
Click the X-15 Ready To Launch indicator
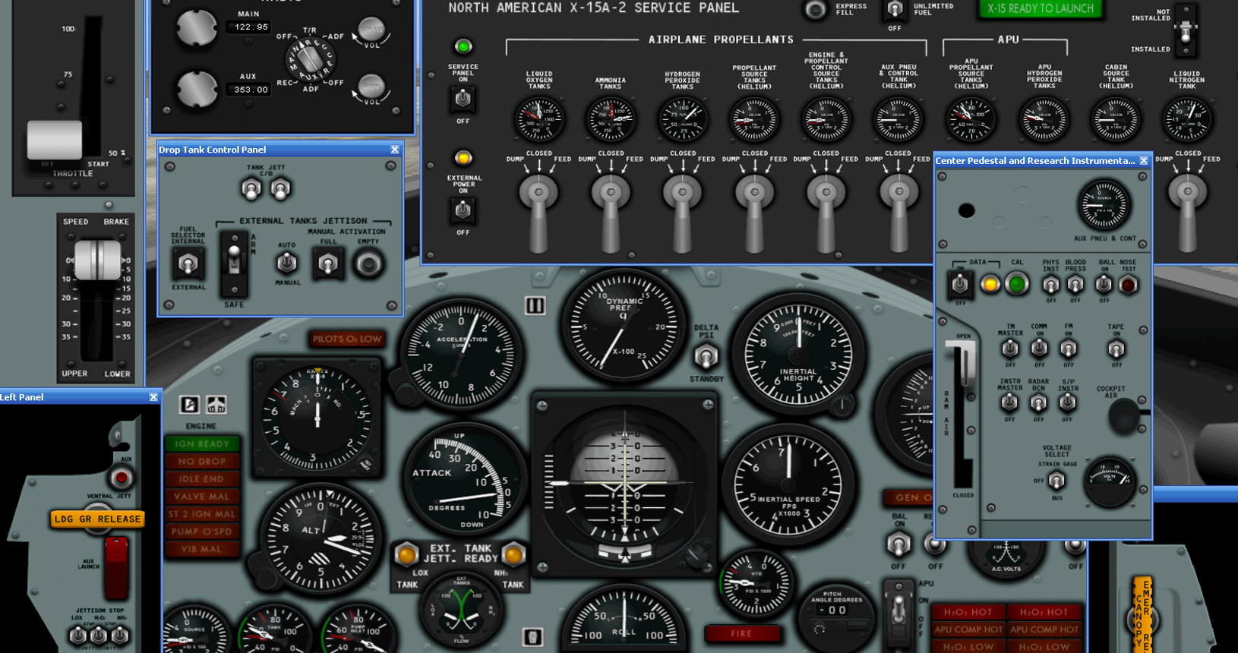coord(1040,9)
